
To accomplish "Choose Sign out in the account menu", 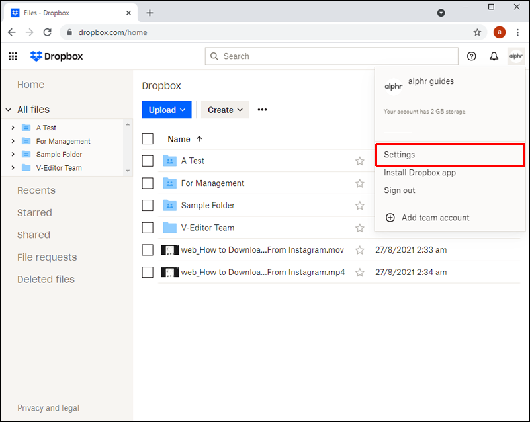I will 400,190.
